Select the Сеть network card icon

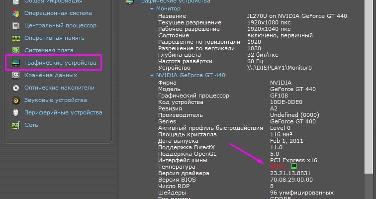pyautogui.click(x=16, y=125)
